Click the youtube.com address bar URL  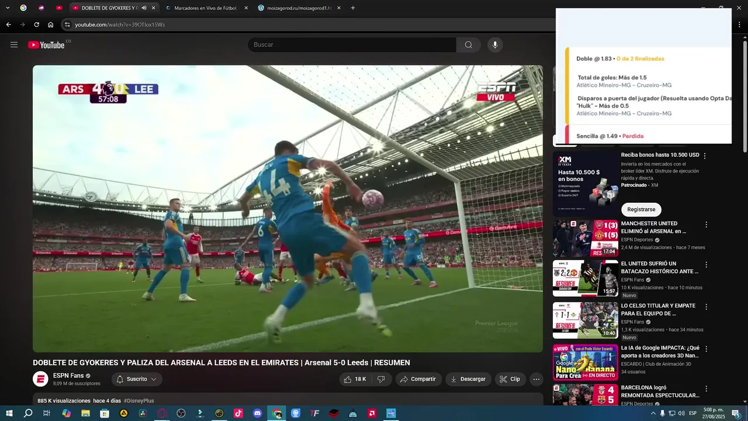pos(120,25)
